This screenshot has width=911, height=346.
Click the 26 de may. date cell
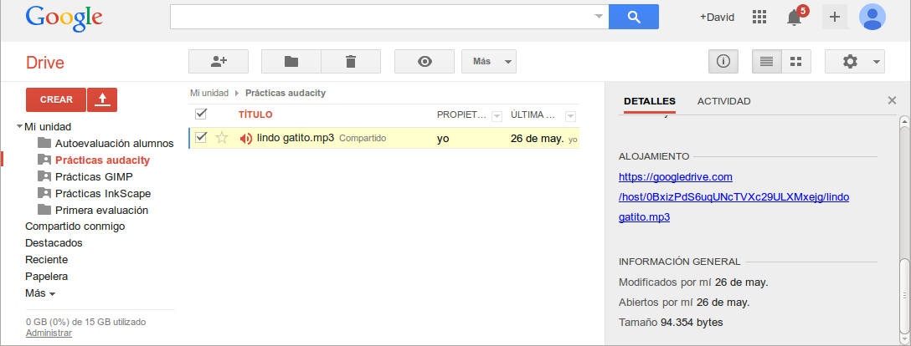(537, 139)
